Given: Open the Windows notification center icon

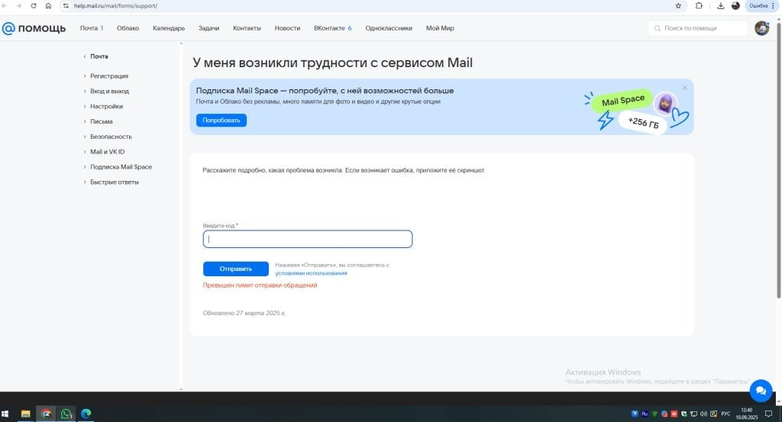Looking at the screenshot, I should pos(768,414).
